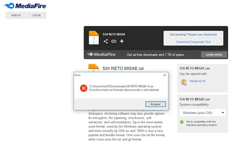Open the Repair your download link

tap(202, 35)
